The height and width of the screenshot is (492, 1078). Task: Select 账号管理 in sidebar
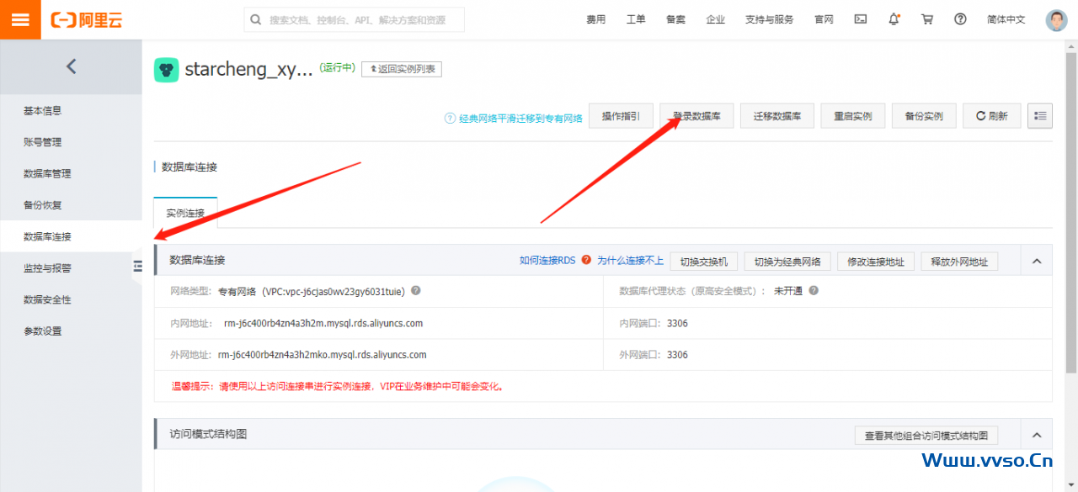point(42,142)
